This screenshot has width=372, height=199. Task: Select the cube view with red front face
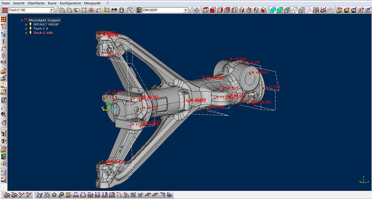pyautogui.click(x=213, y=10)
